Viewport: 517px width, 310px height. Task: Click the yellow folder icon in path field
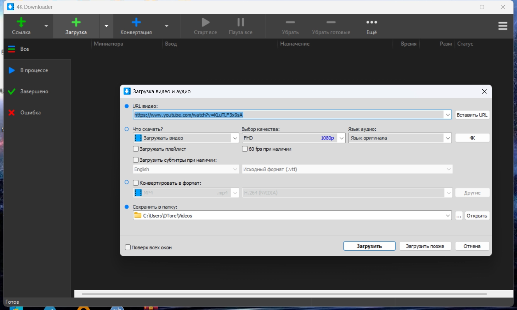pyautogui.click(x=138, y=215)
